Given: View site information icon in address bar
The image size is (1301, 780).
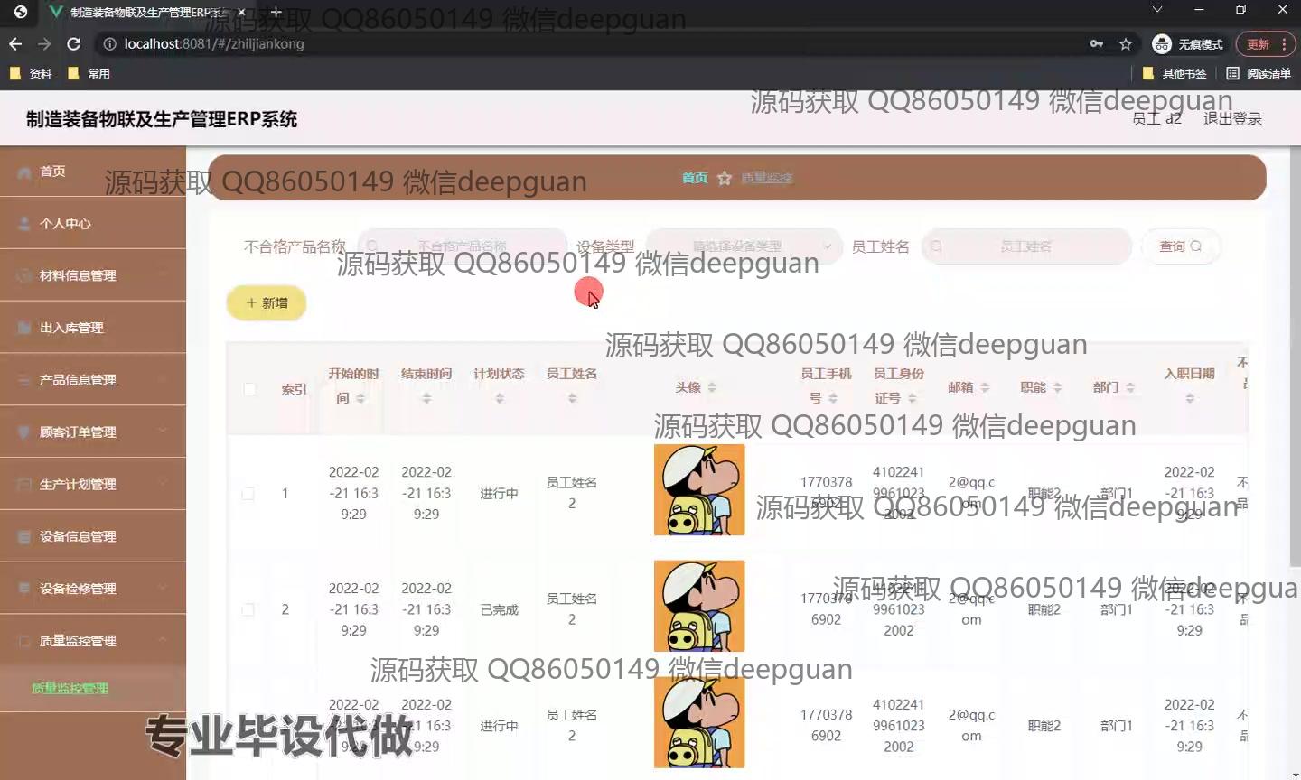Looking at the screenshot, I should [109, 43].
